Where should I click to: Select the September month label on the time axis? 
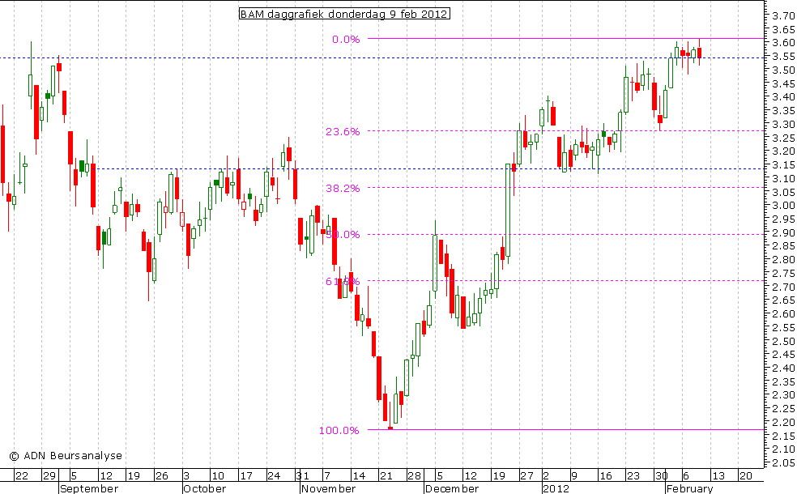tap(89, 488)
